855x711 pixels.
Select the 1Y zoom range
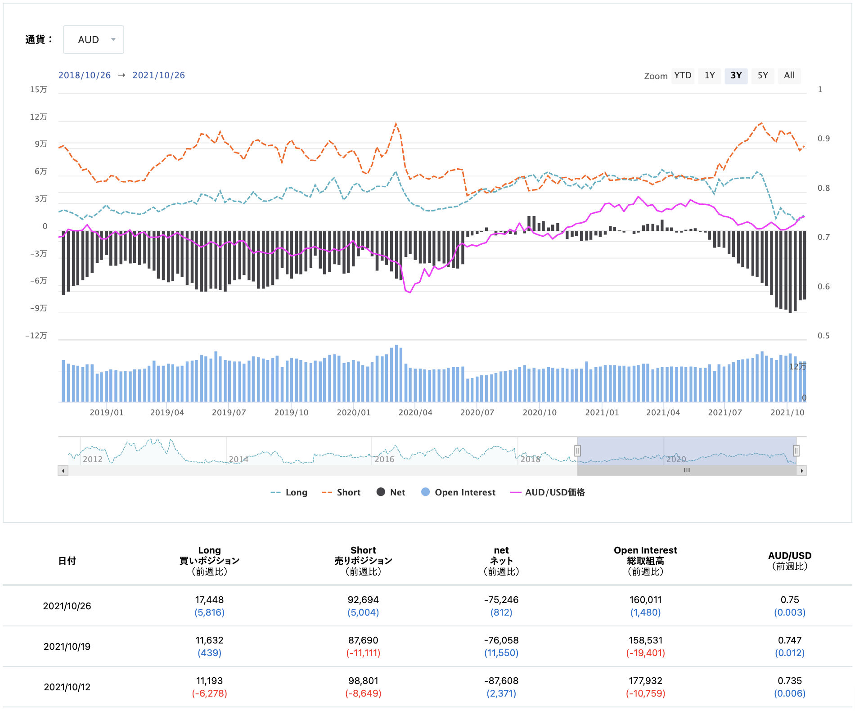[710, 76]
